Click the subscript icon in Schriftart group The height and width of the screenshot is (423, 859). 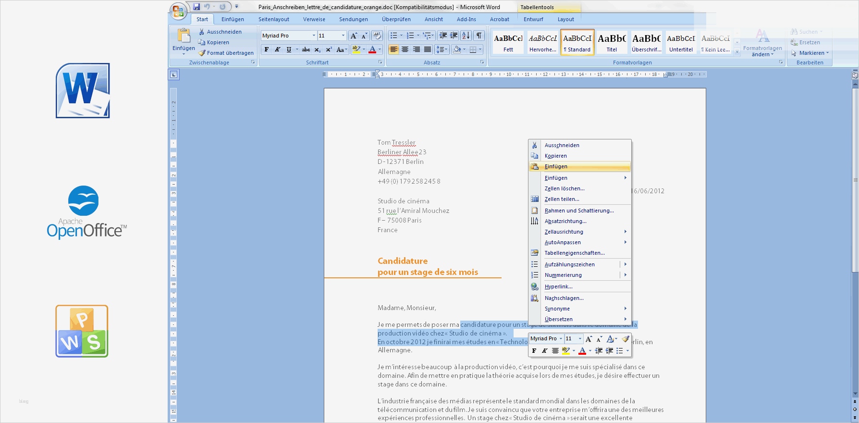coord(318,50)
